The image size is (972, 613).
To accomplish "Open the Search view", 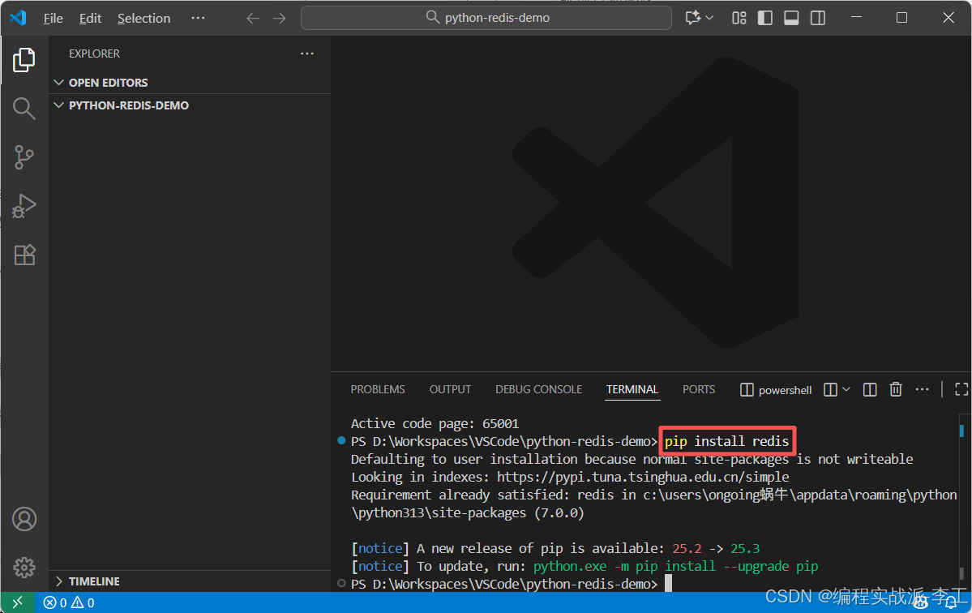I will [x=24, y=109].
